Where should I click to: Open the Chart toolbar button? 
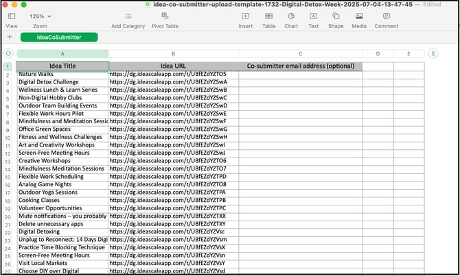click(291, 16)
